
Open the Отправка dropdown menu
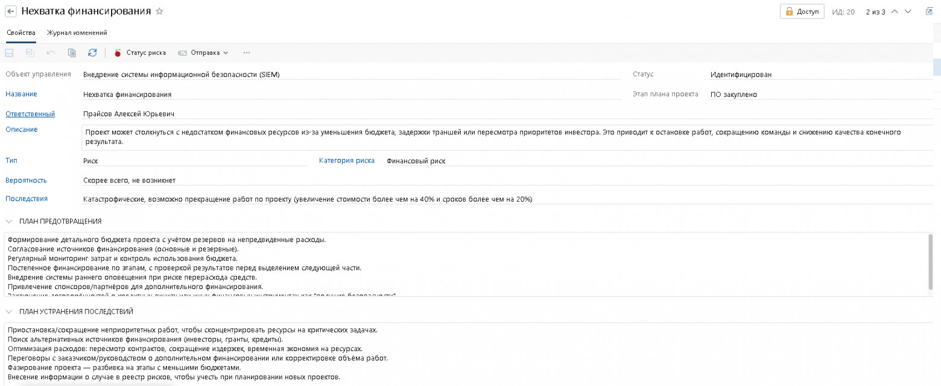[203, 53]
